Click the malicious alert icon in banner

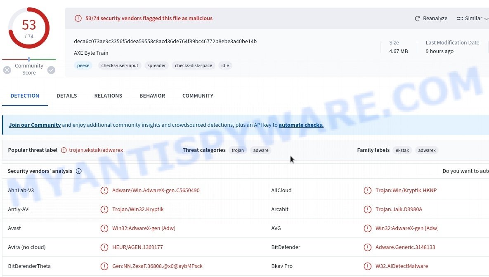point(78,19)
